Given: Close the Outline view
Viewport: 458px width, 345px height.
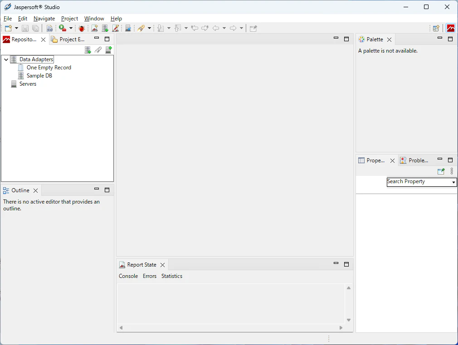Looking at the screenshot, I should click(x=36, y=190).
